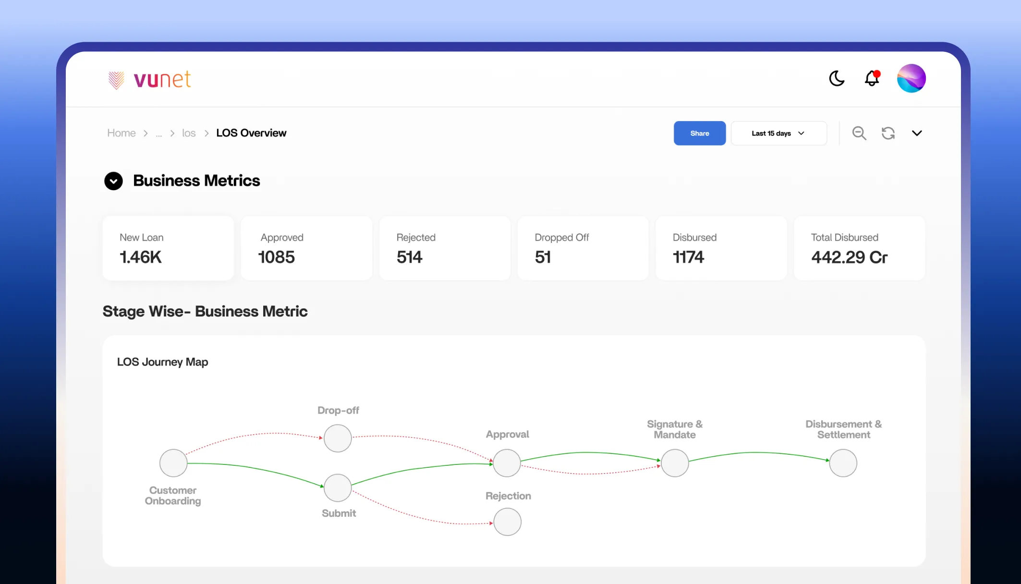Image resolution: width=1021 pixels, height=584 pixels.
Task: Click the Rejection node circle
Action: point(507,522)
